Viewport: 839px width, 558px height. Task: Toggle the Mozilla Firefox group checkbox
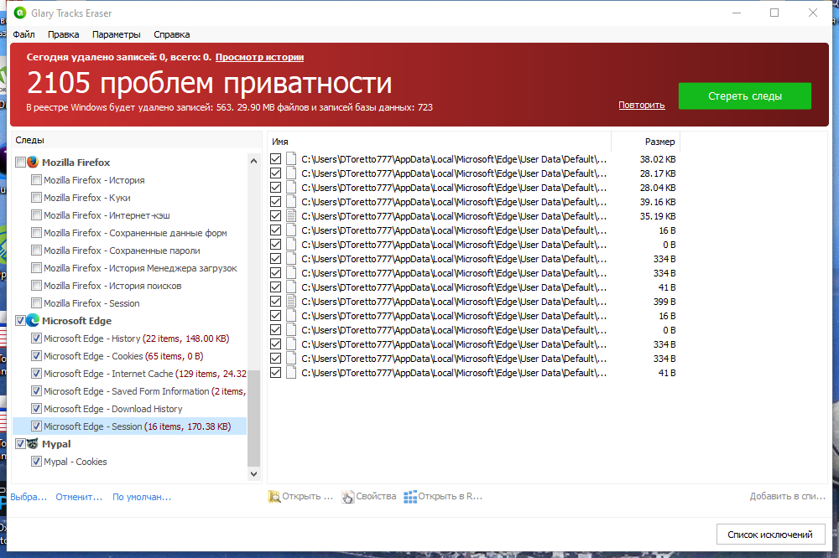(20, 162)
